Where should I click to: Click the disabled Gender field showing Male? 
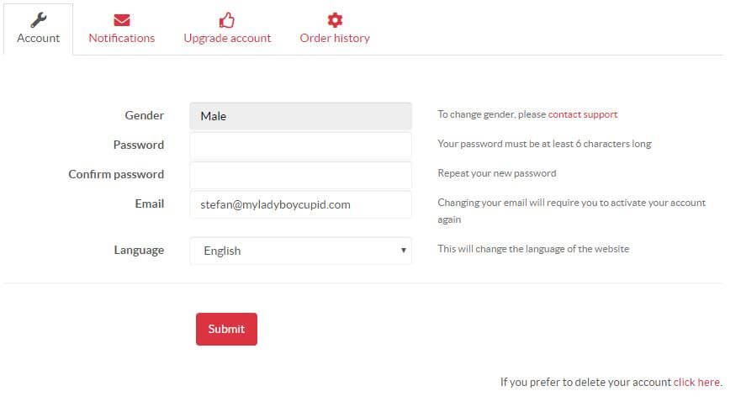pyautogui.click(x=300, y=116)
